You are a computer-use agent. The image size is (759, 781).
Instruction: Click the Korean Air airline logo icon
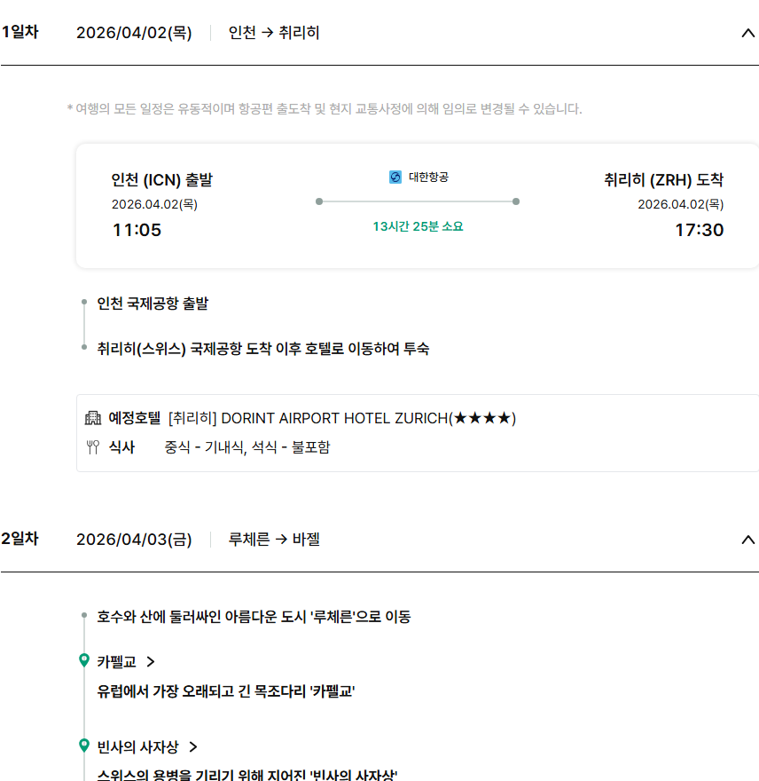395,177
